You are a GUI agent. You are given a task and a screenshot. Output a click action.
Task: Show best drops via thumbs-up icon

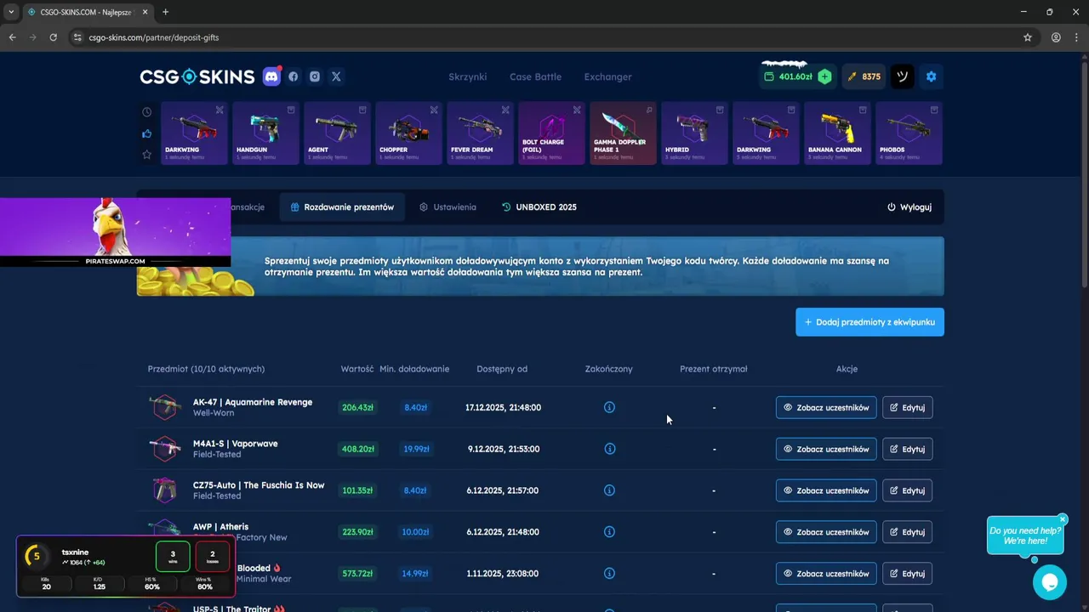click(146, 133)
